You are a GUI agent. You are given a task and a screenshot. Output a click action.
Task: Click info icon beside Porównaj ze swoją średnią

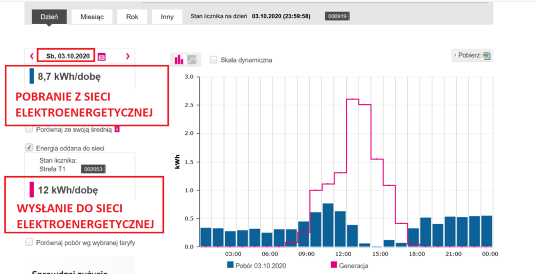[116, 129]
